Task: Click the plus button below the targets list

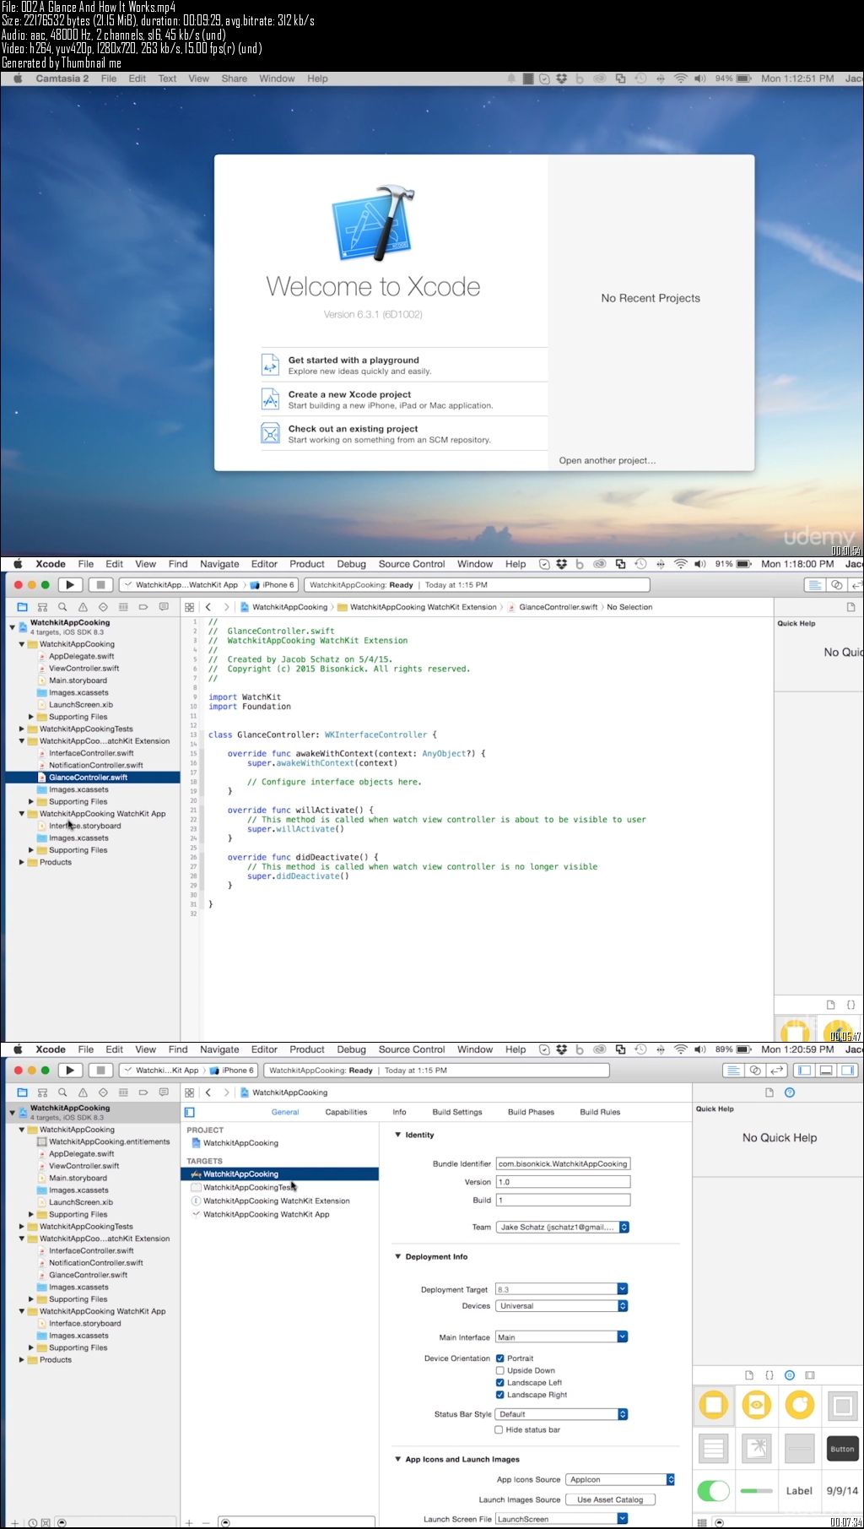Action: 189,1522
